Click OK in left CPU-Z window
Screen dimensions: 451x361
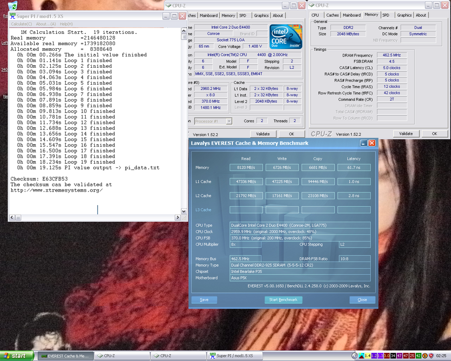(292, 134)
